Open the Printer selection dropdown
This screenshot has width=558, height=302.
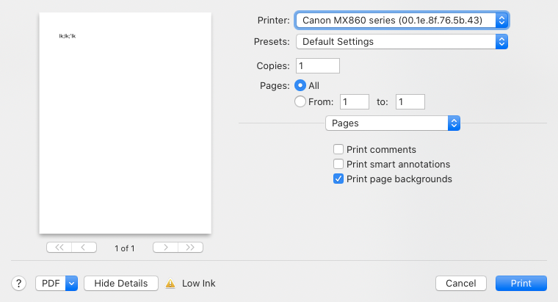point(402,20)
